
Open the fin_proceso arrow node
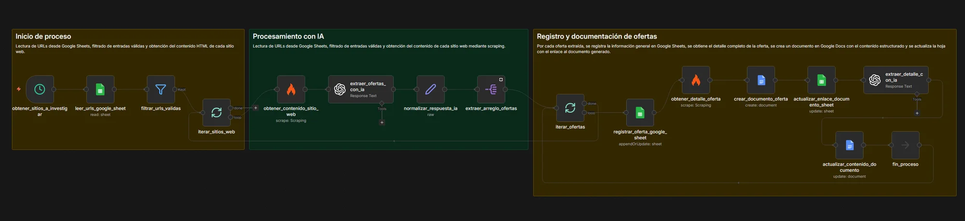905,145
